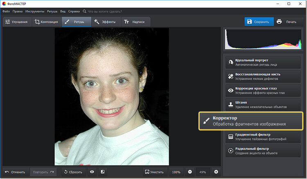
Task: Open the Радиальный фильтр tool
Action: pyautogui.click(x=263, y=151)
